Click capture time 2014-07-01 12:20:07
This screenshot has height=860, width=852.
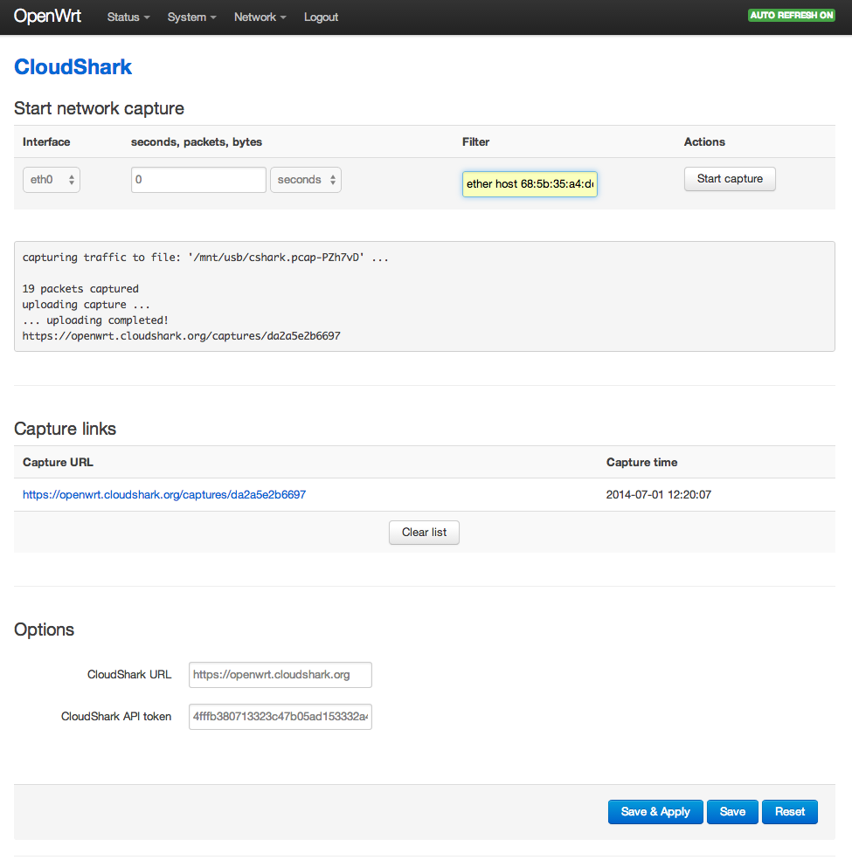pos(659,495)
